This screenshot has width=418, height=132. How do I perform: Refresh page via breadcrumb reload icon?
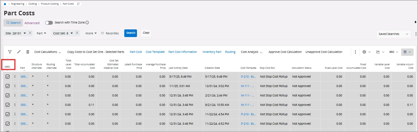(78, 4)
